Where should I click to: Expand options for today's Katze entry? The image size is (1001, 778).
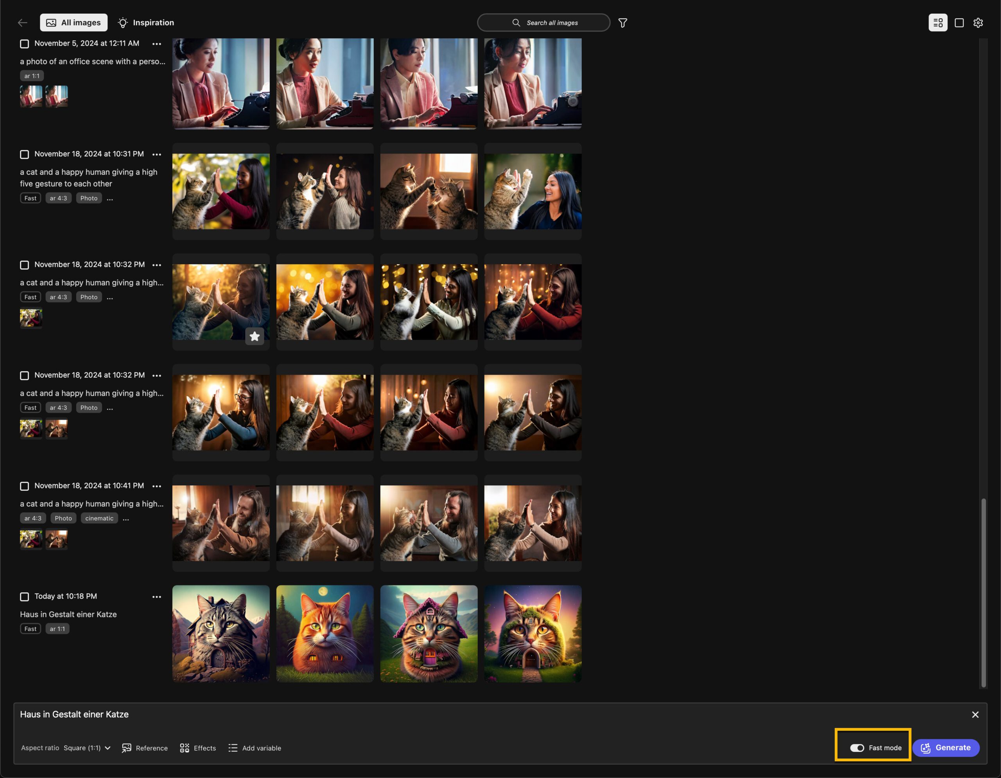click(x=155, y=596)
